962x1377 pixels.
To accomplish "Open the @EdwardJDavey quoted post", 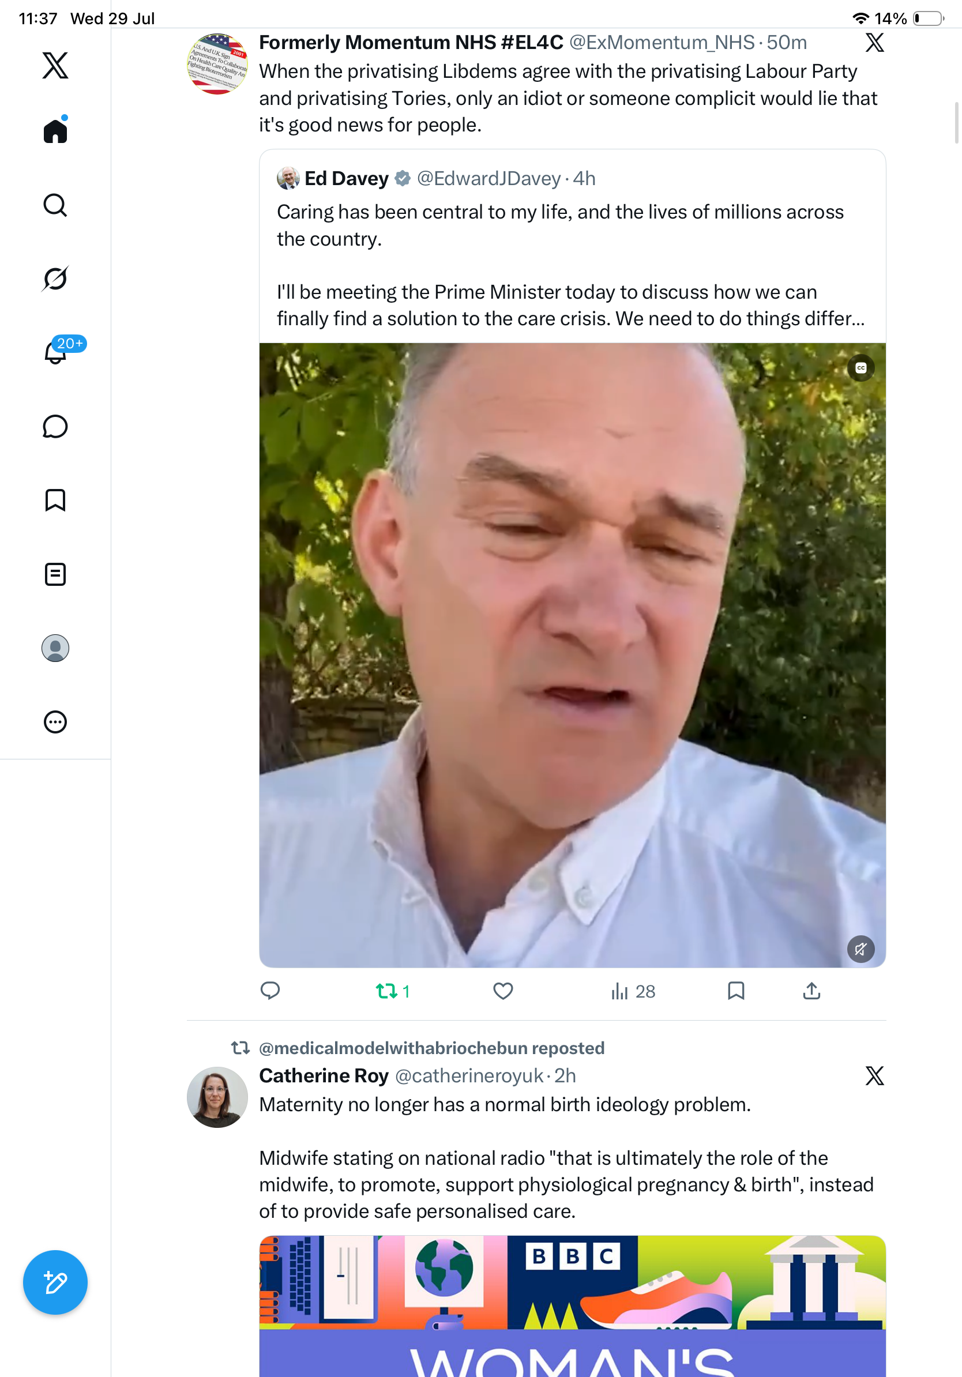I will [x=572, y=246].
